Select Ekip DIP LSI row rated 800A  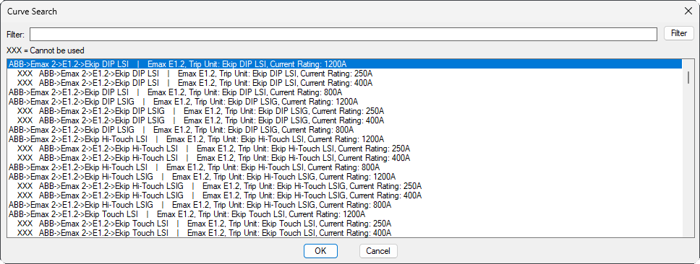tap(345, 92)
